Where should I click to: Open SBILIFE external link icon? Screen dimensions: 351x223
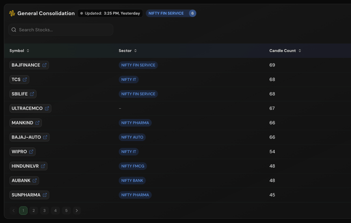pos(32,94)
